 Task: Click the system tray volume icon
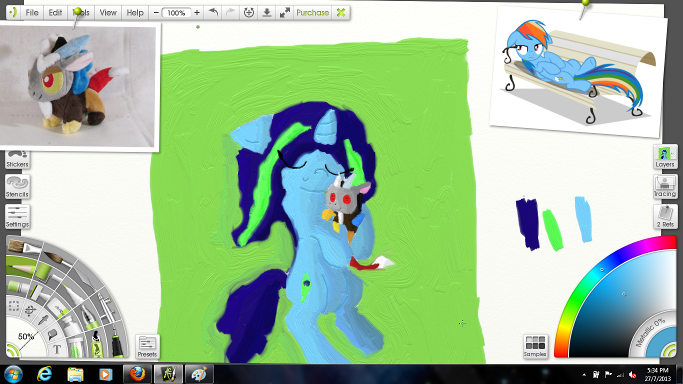tap(632, 374)
